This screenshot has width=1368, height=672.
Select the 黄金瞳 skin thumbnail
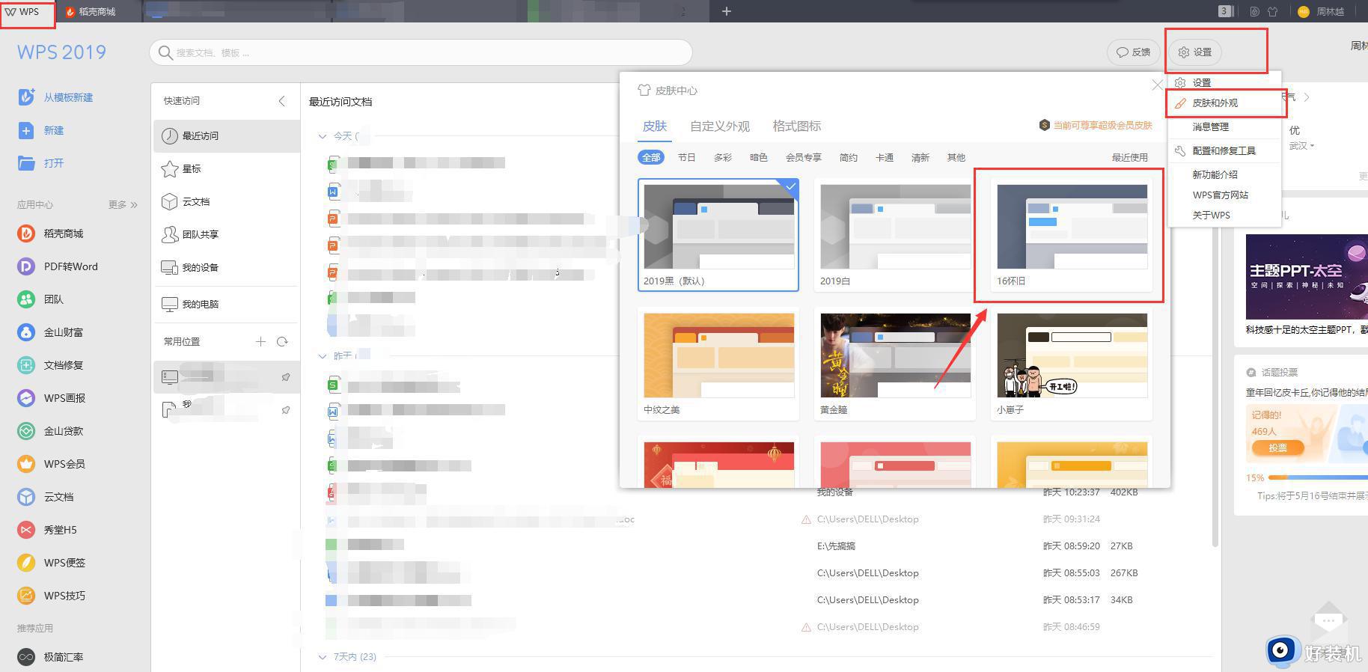895,364
